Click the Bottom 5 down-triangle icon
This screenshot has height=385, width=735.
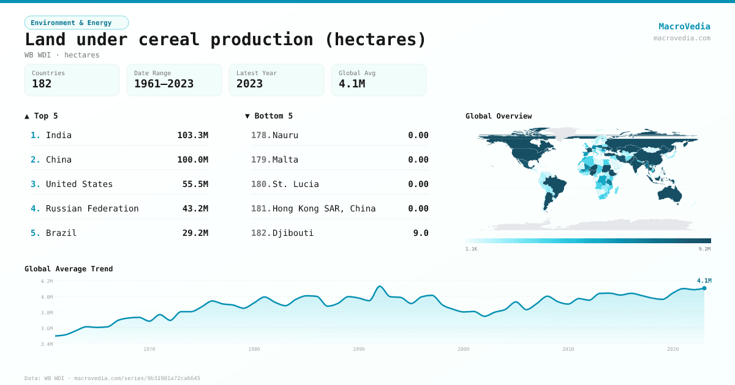tap(247, 116)
